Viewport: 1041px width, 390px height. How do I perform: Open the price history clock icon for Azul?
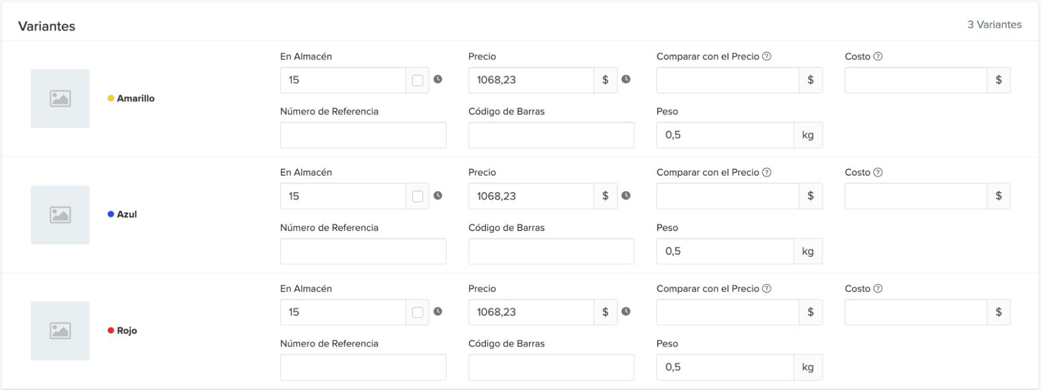pyautogui.click(x=626, y=196)
